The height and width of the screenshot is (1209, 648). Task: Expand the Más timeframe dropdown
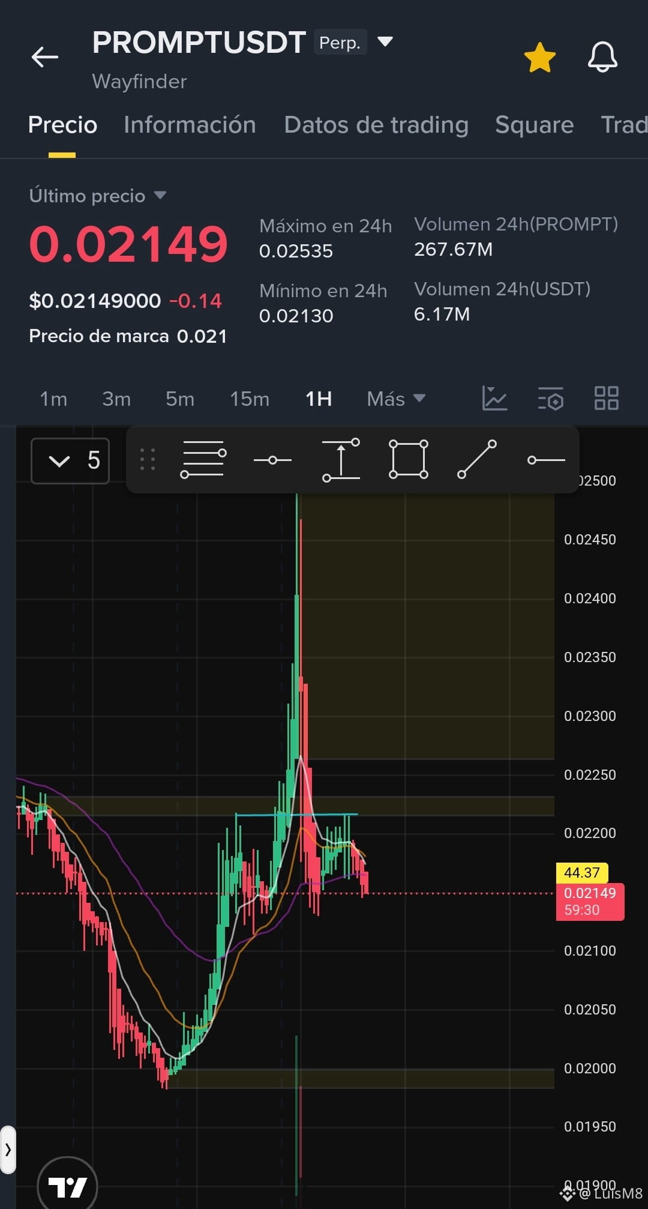(396, 399)
